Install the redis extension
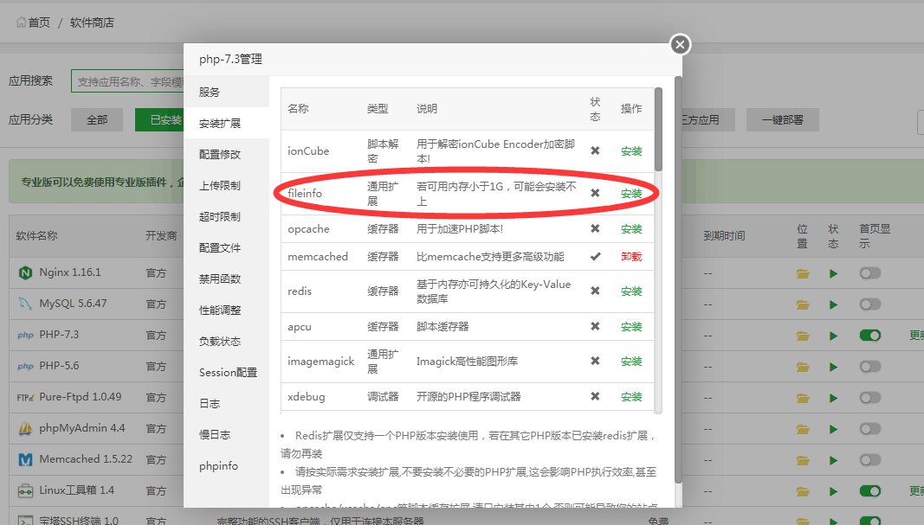This screenshot has height=525, width=924. pyautogui.click(x=631, y=291)
